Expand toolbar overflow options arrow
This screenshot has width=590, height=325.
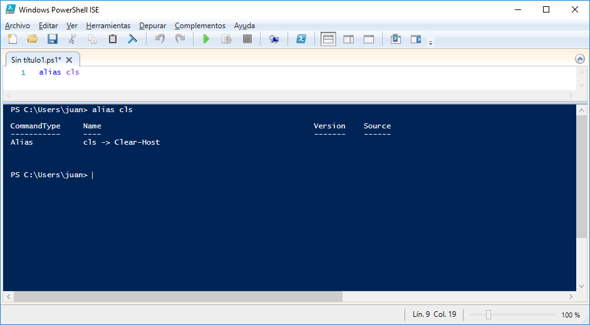point(430,43)
